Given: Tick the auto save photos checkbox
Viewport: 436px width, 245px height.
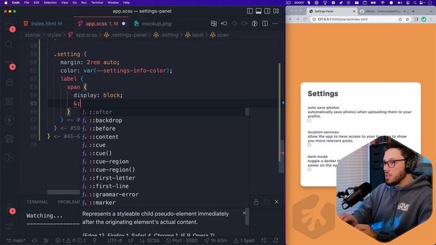Looking at the screenshot, I should click(309, 120).
